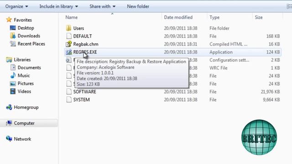292x164 pixels.
Task: Click the Downloads folder icon
Action: (x=13, y=36)
